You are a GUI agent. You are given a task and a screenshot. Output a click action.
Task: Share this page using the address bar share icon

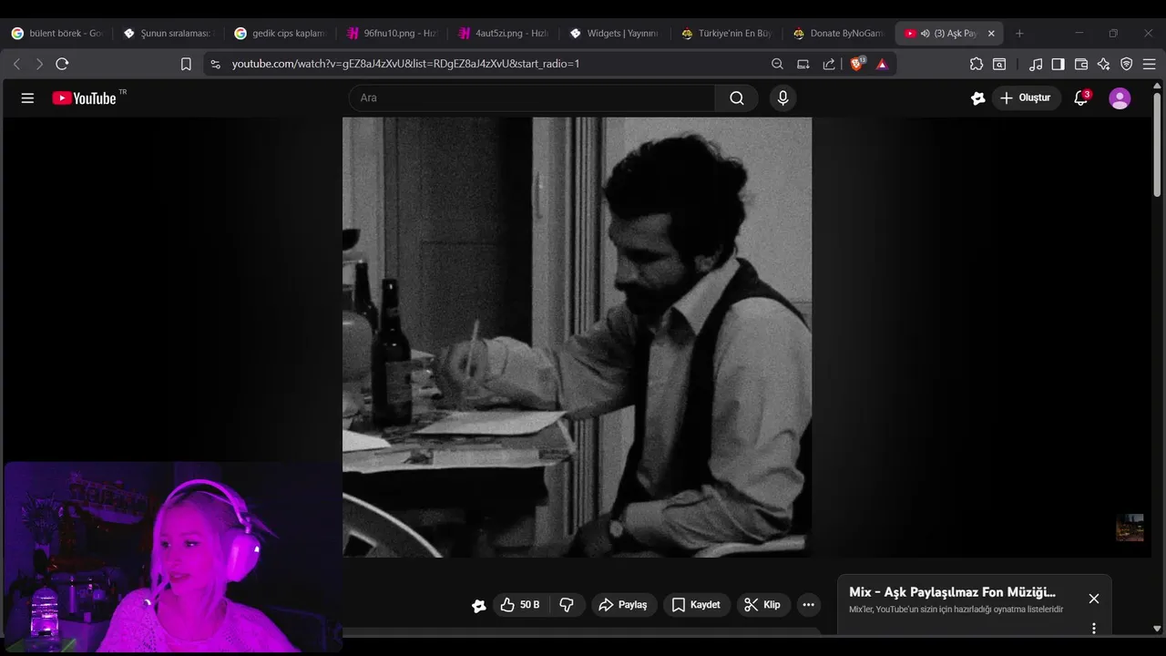coord(829,64)
